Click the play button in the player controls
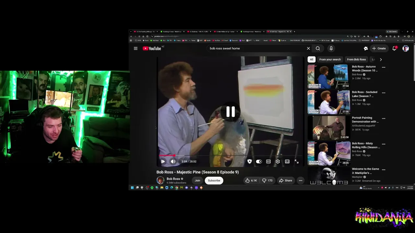 [x=163, y=161]
